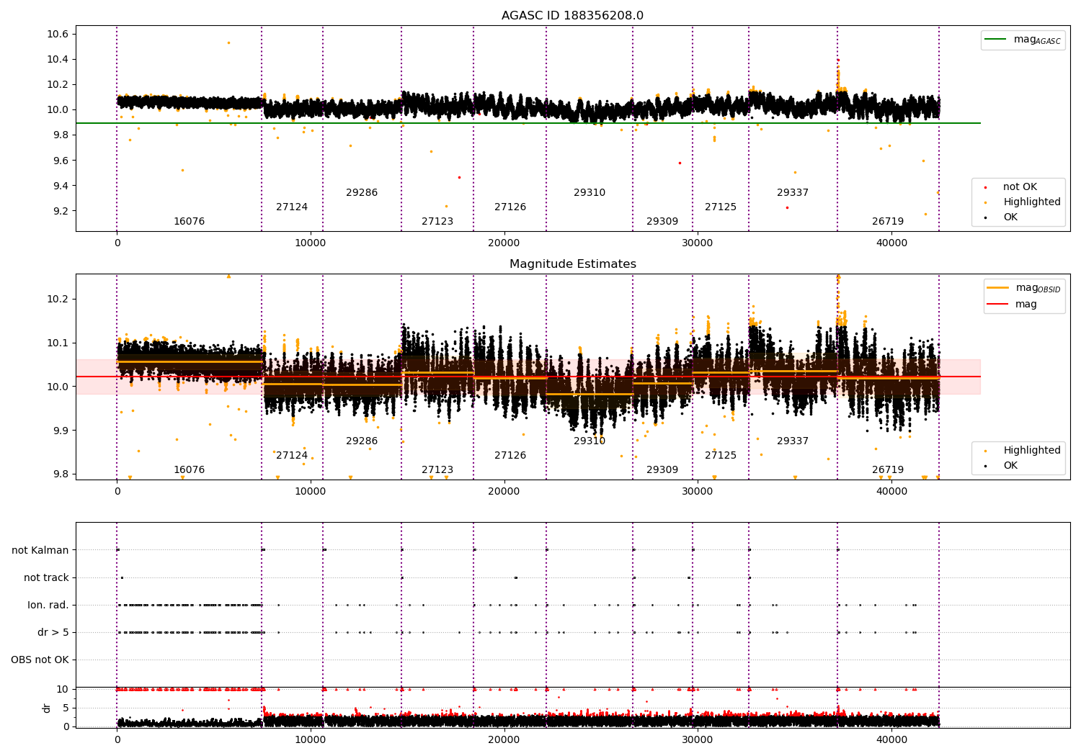Click obsid label 29309 in the top plot
Viewport: 1081px width, 756px height.
pos(662,222)
